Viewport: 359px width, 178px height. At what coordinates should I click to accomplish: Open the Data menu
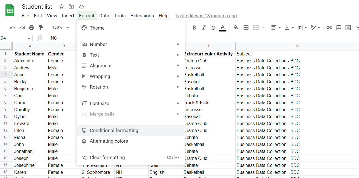click(104, 16)
